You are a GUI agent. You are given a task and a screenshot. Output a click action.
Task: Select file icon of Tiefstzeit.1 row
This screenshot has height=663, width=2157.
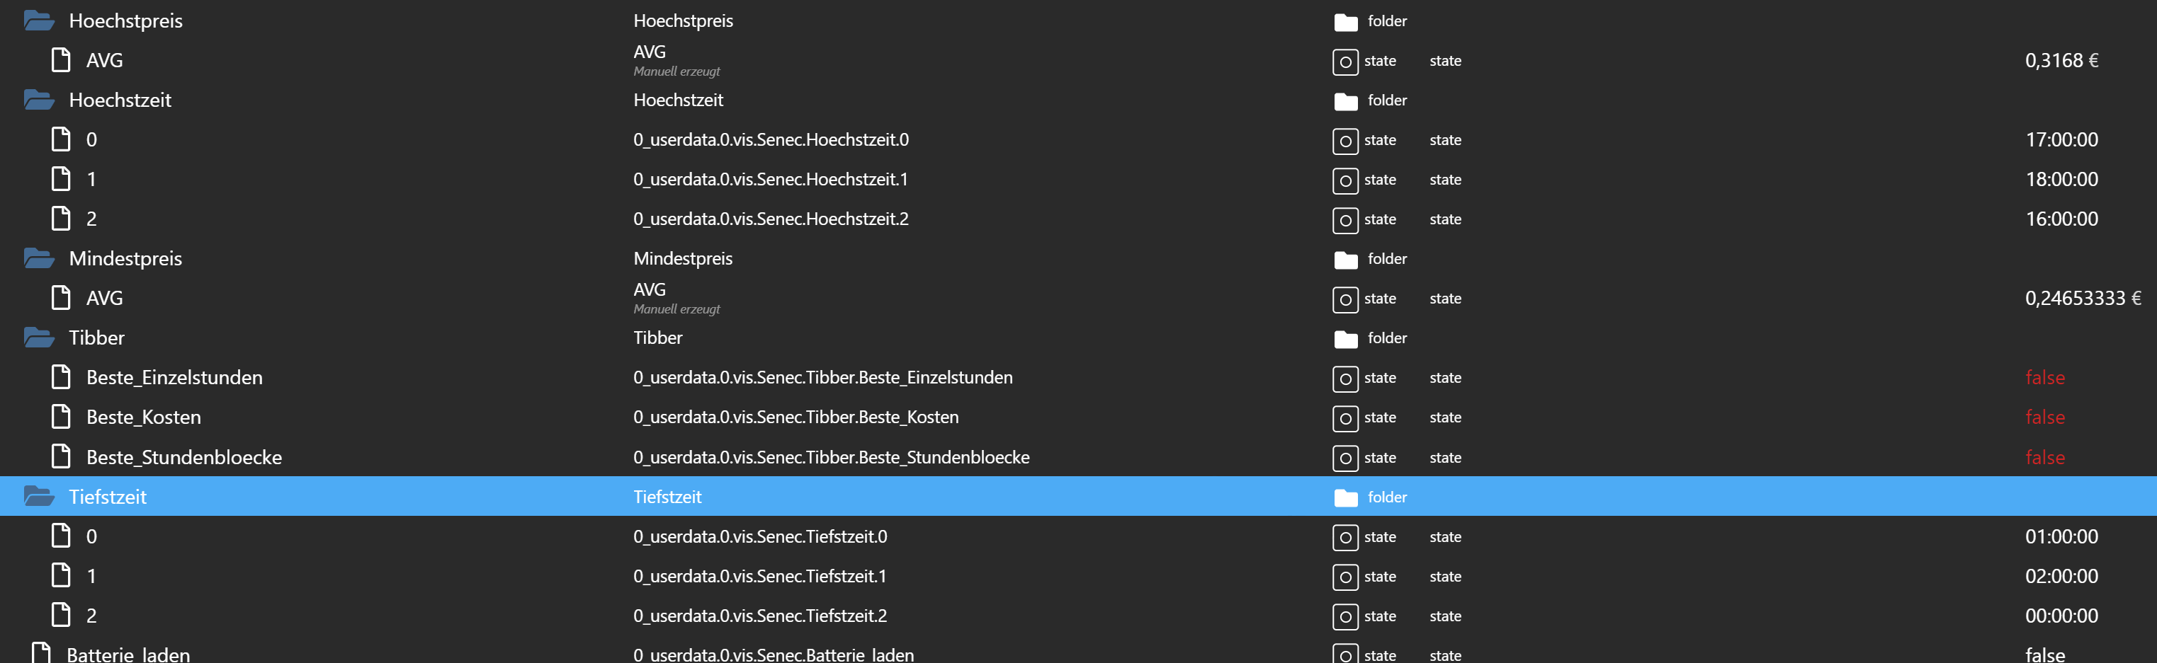coord(61,575)
